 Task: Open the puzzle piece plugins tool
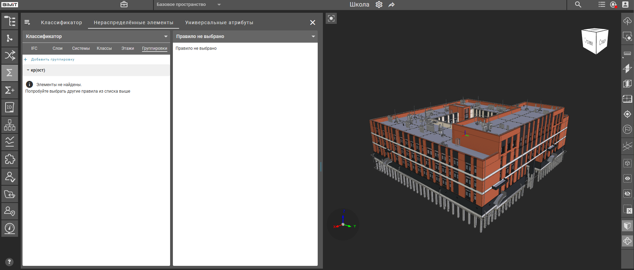pos(10,159)
